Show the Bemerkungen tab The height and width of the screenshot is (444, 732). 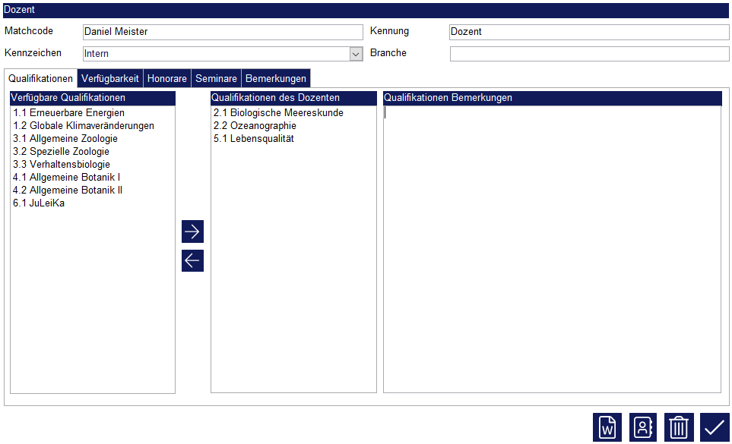[275, 79]
